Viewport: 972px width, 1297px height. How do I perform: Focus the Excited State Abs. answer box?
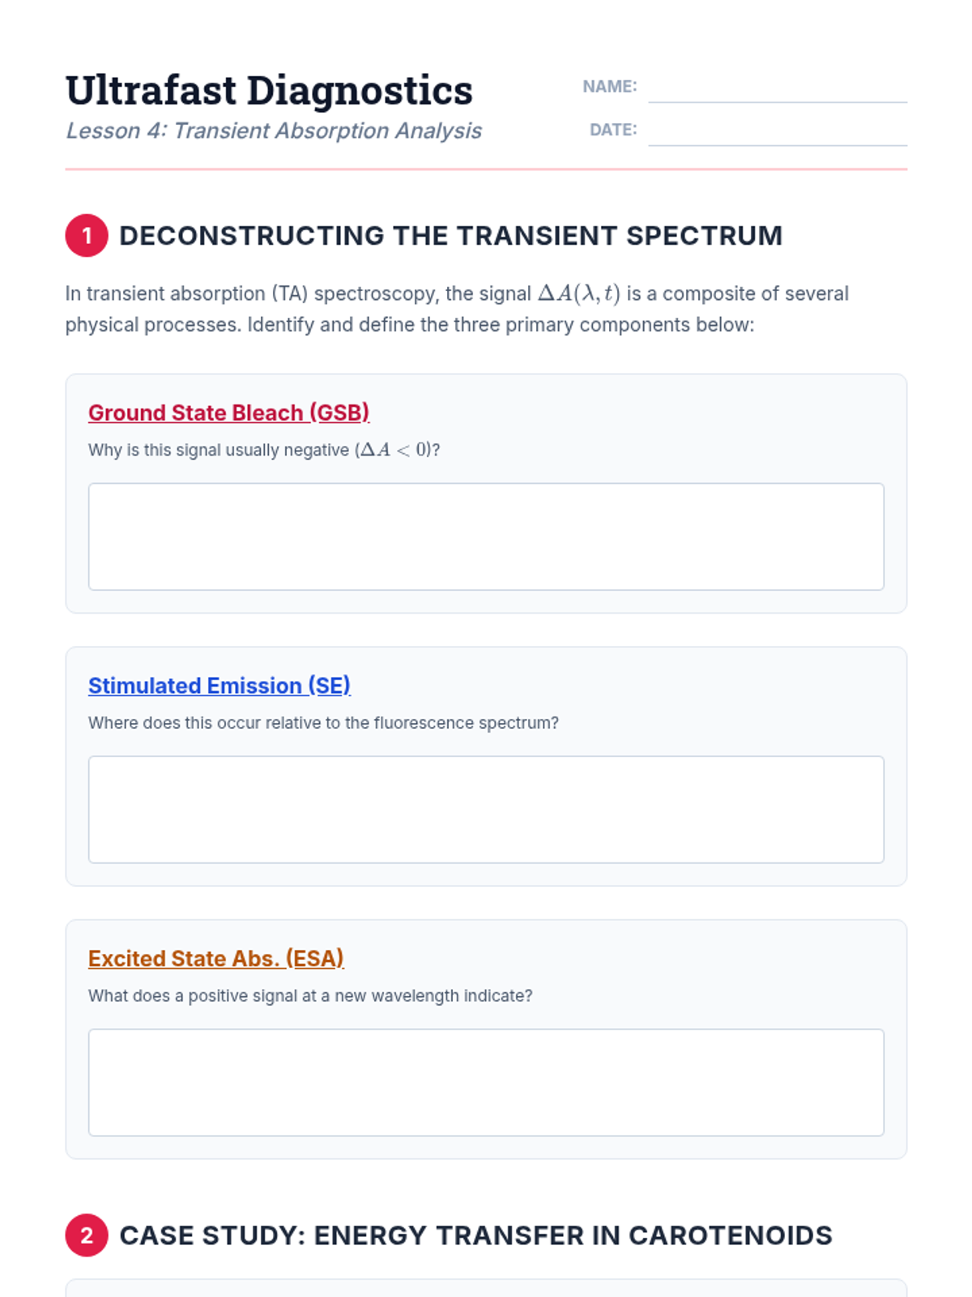click(x=486, y=1082)
